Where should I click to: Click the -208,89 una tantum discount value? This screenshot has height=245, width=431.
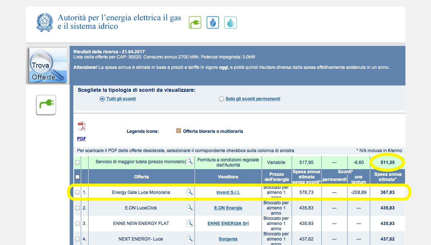(359, 192)
